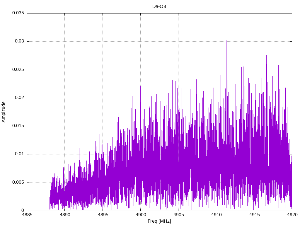Click the 0.03 y-axis tick label
The height and width of the screenshot is (225, 300).
tap(20, 41)
